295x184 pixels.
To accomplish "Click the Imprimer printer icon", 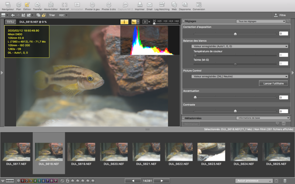I will pyautogui.click(x=140, y=5).
